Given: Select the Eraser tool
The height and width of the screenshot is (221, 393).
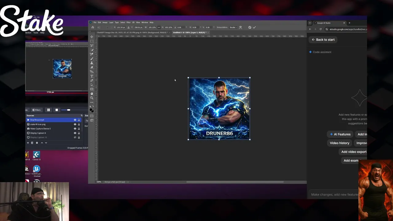Looking at the screenshot, I should pyautogui.click(x=91, y=67).
